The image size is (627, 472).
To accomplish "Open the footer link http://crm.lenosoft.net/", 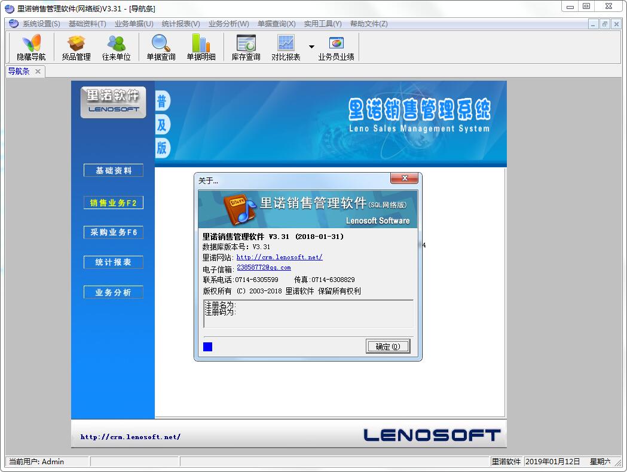I will [x=130, y=437].
